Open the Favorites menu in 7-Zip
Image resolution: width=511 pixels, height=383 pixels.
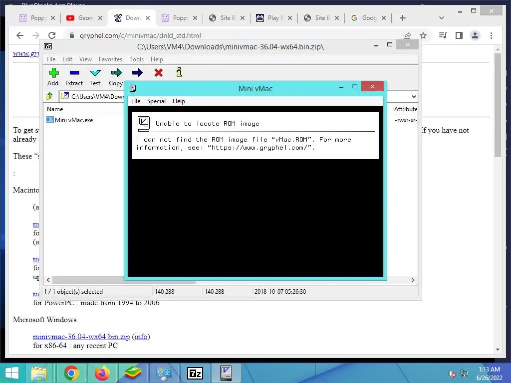coord(110,59)
